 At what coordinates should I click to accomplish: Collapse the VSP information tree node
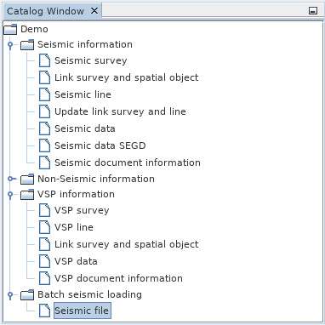pyautogui.click(x=10, y=195)
